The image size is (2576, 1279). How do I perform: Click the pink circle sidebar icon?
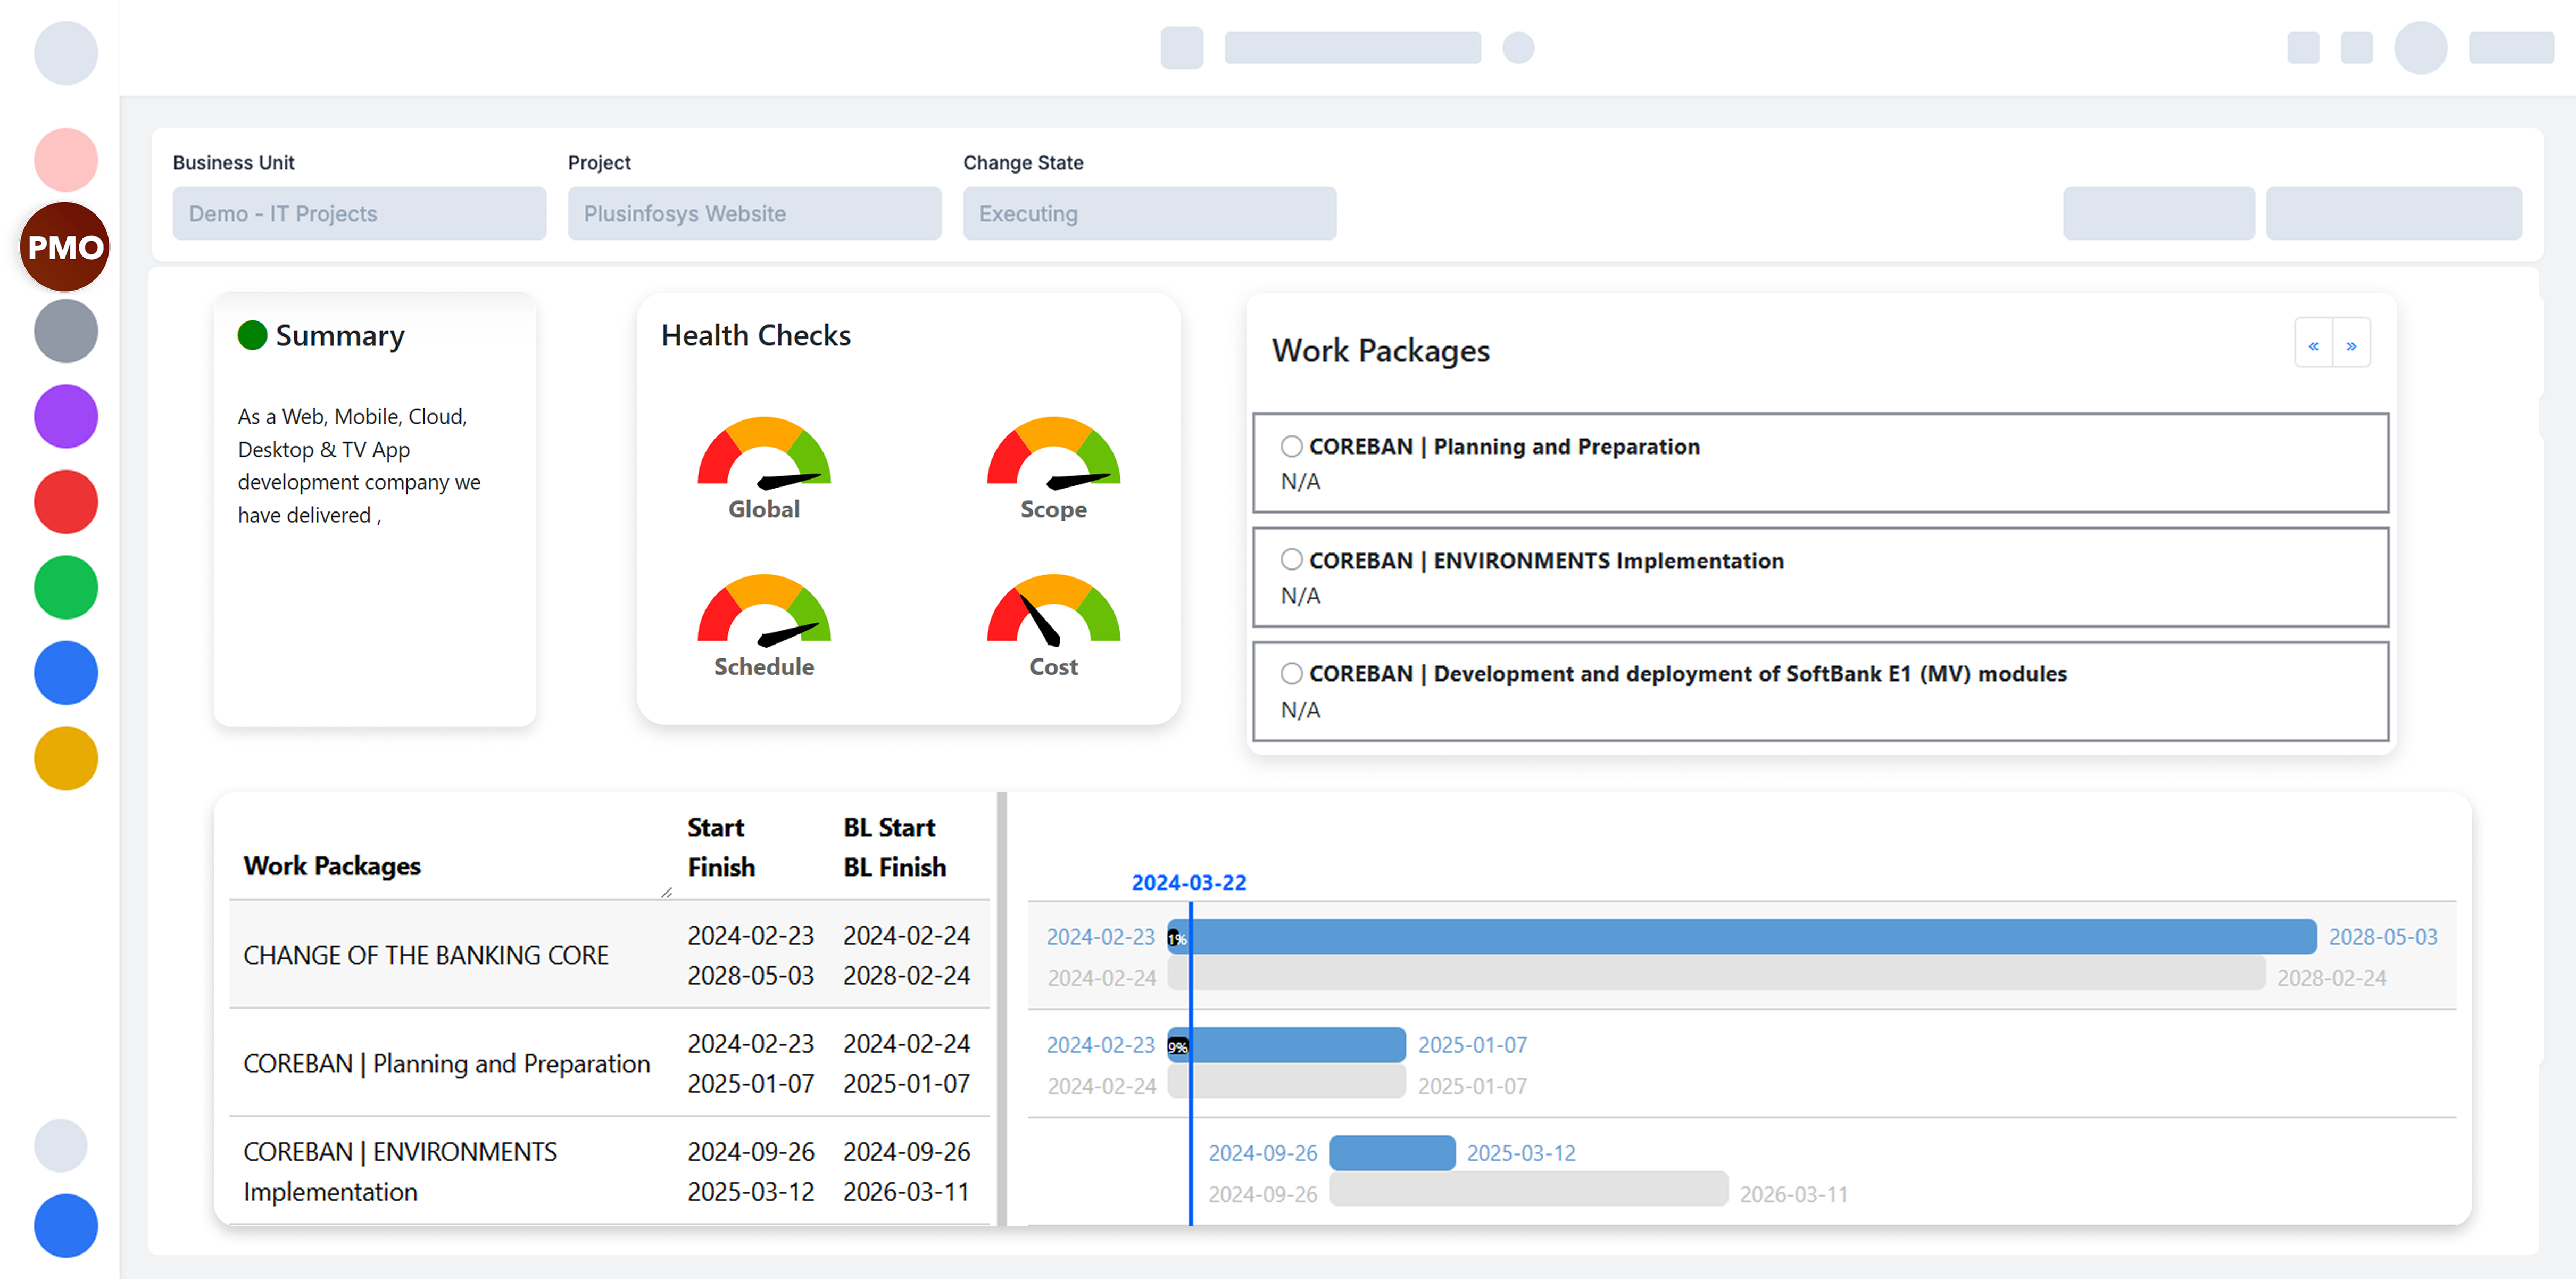[x=65, y=160]
